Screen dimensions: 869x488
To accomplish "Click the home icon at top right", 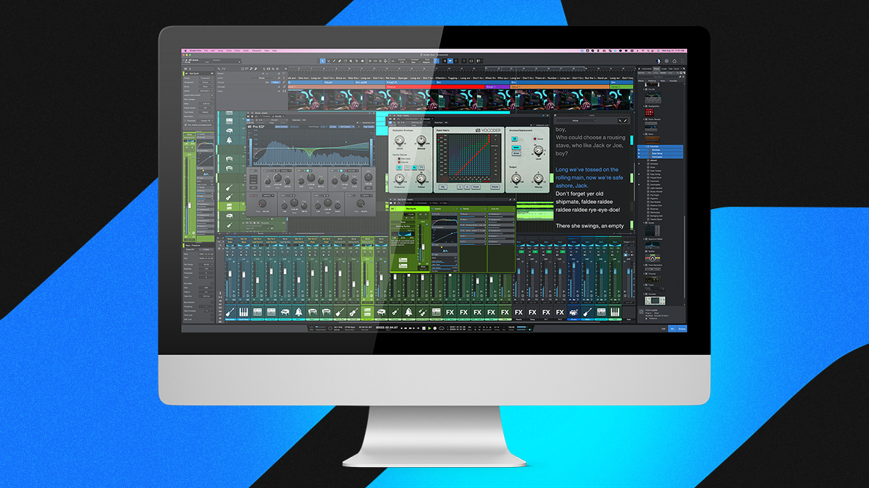I will (x=674, y=61).
